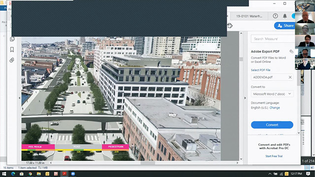Remove ADDENDA.pdf with the X
Viewport: 315px width, 177px height.
[x=290, y=77]
